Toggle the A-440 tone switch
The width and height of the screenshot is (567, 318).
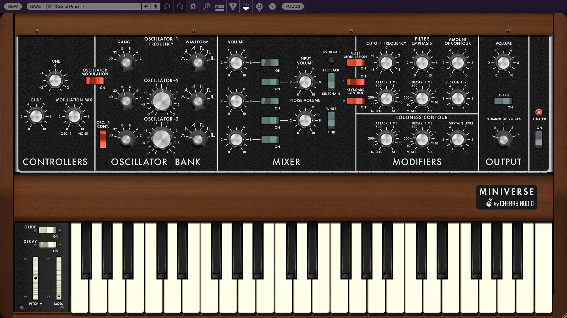pyautogui.click(x=503, y=101)
